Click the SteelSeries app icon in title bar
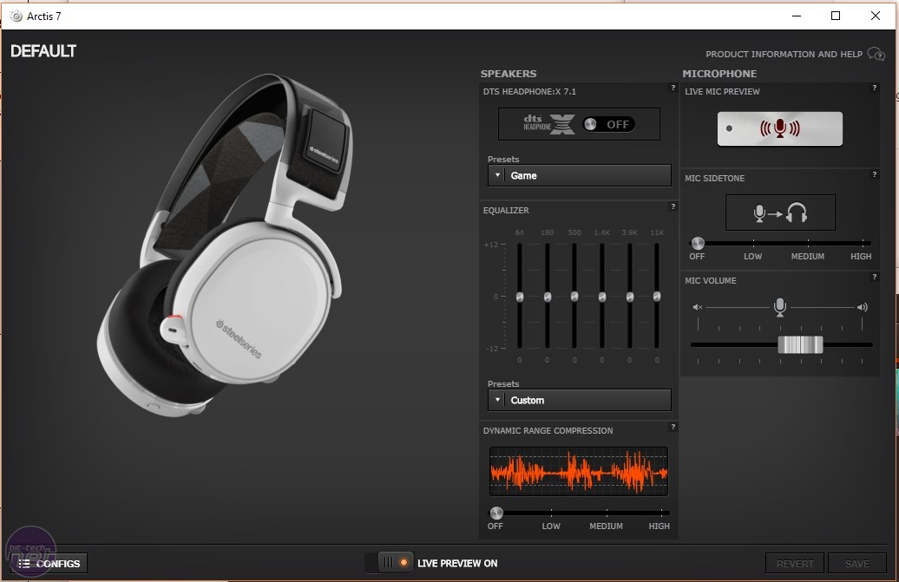The height and width of the screenshot is (582, 899). (x=16, y=16)
